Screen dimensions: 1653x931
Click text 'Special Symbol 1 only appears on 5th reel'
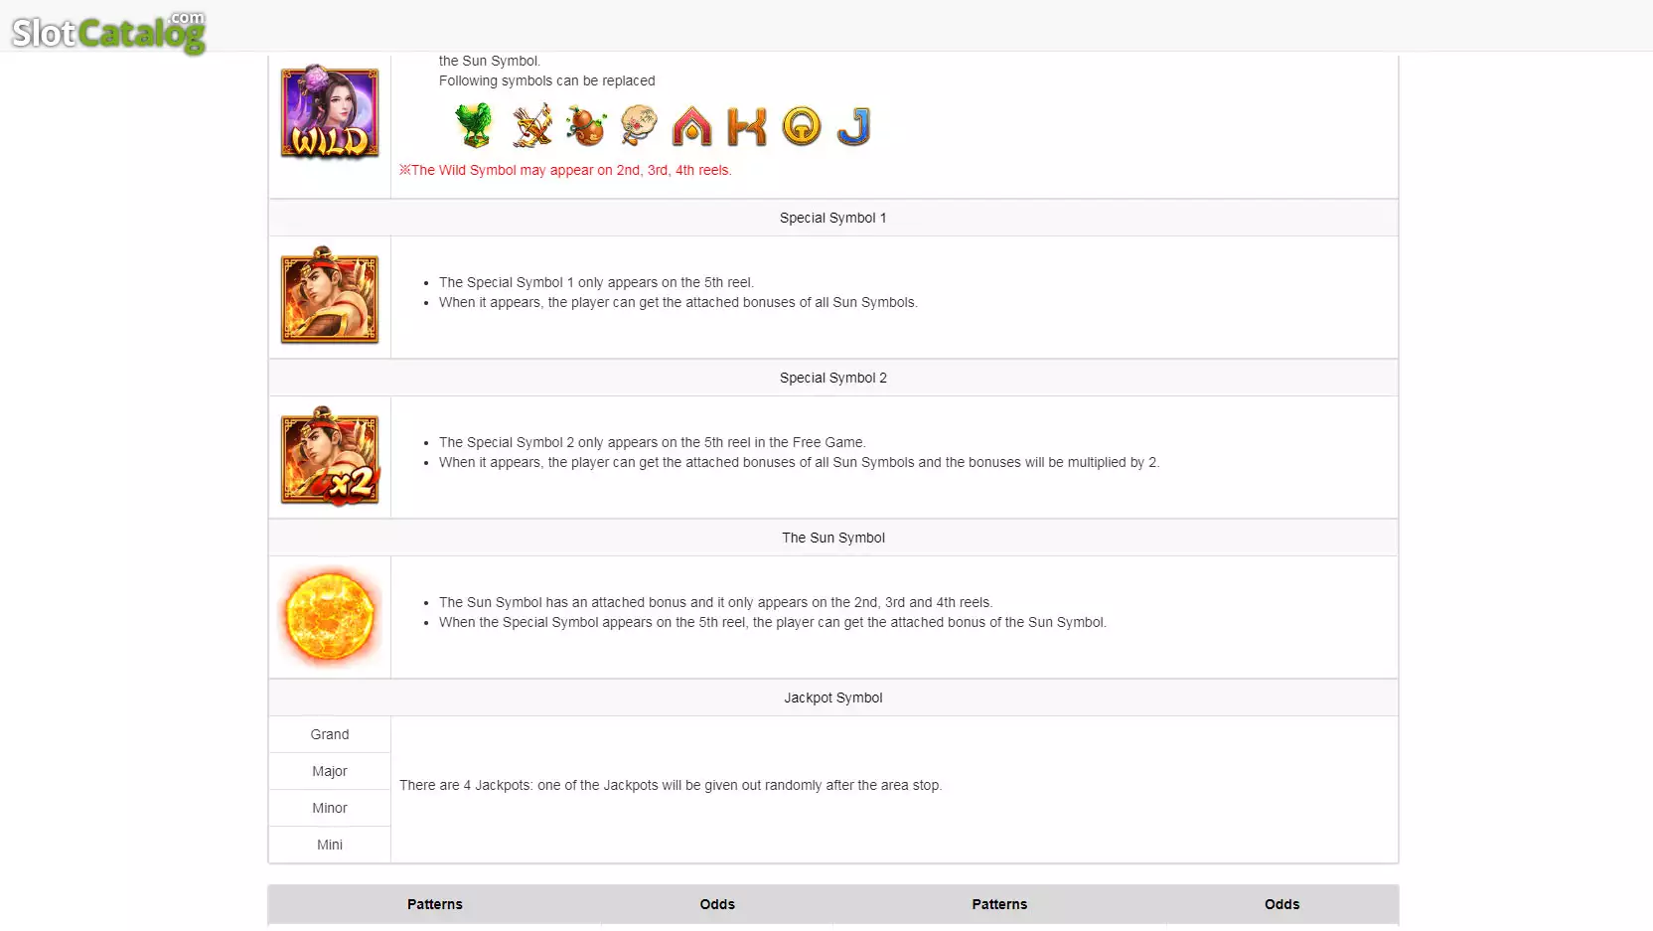(596, 282)
